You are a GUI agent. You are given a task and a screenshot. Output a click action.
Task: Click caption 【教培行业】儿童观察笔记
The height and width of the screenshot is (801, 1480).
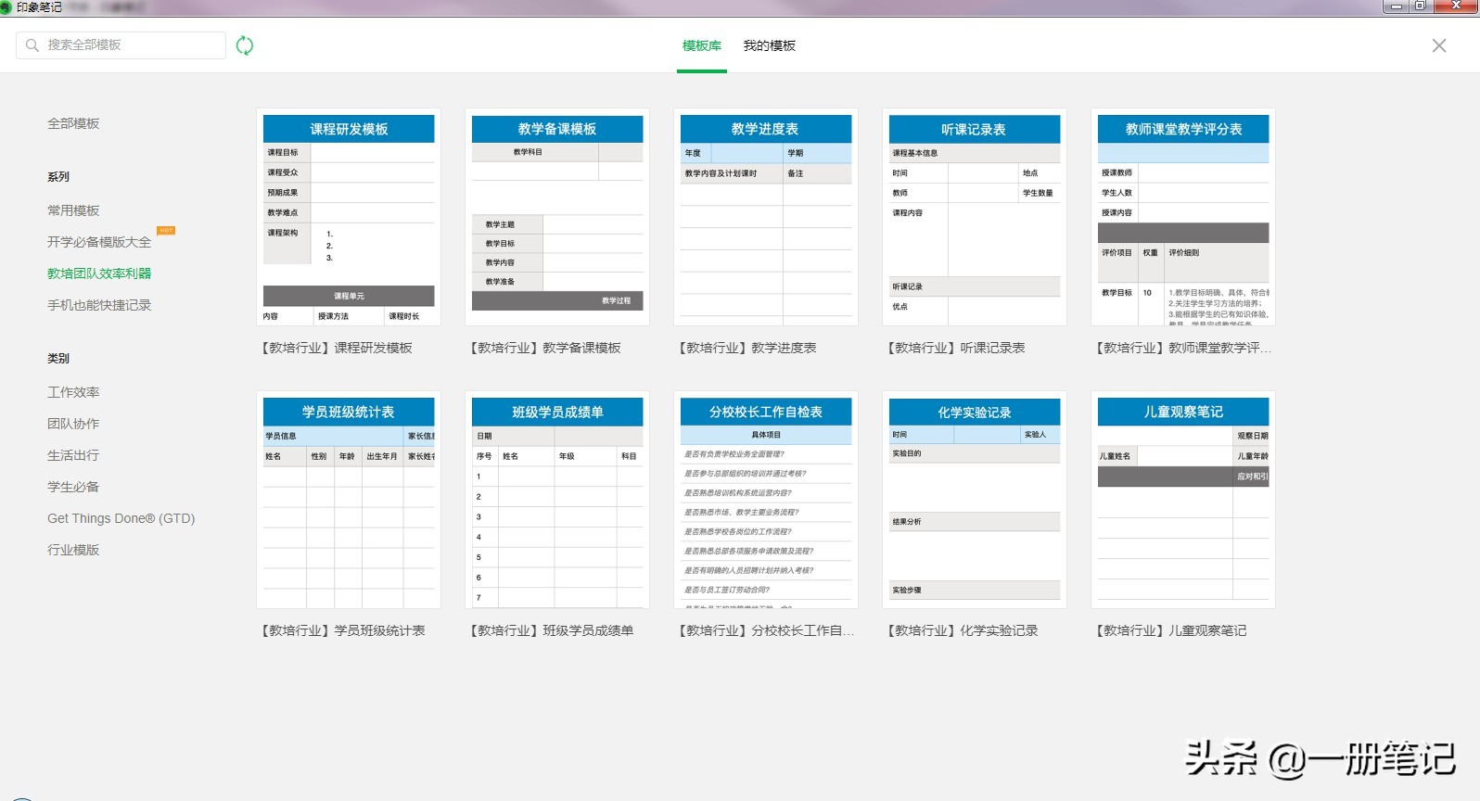1170,630
